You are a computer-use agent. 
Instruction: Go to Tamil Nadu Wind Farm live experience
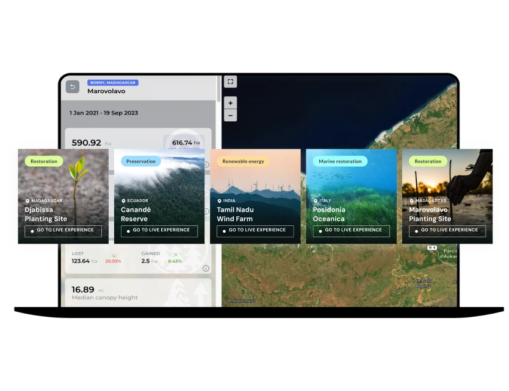point(255,231)
